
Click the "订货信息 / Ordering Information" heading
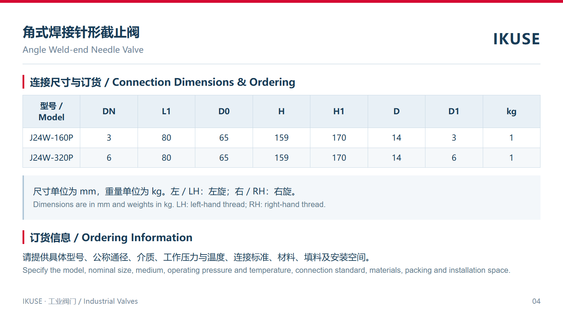[x=111, y=238]
